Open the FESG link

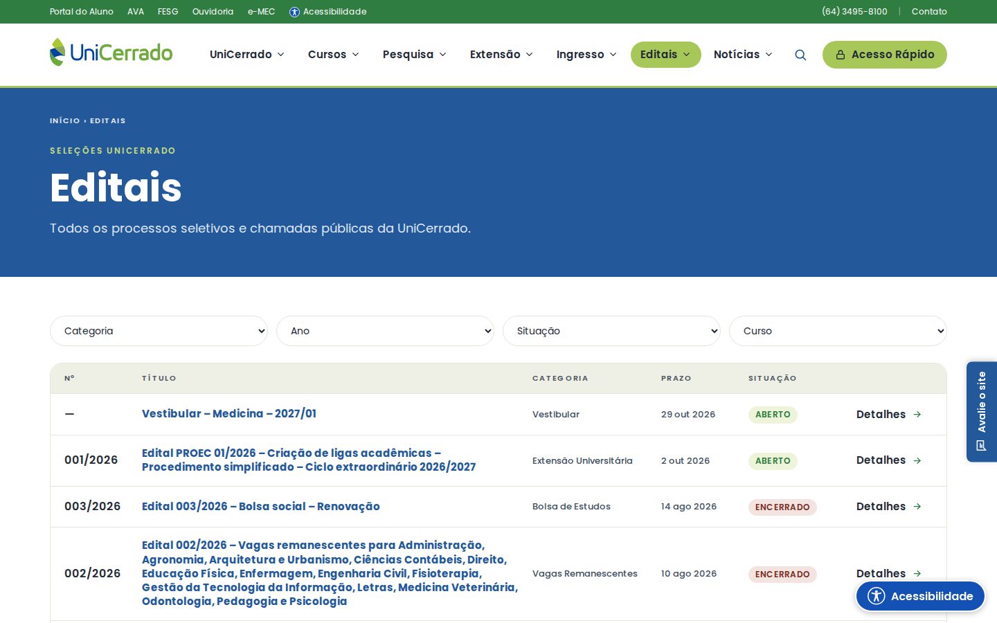(168, 12)
